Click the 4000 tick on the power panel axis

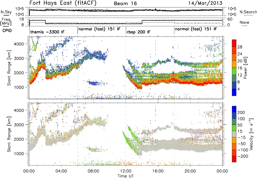point(19,44)
